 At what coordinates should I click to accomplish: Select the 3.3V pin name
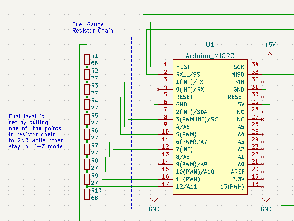point(238,179)
